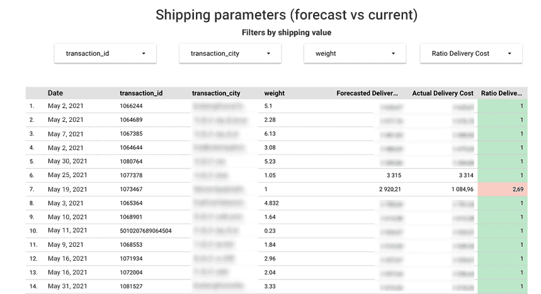
Task: Open the weight filter dropdown
Action: pyautogui.click(x=355, y=54)
